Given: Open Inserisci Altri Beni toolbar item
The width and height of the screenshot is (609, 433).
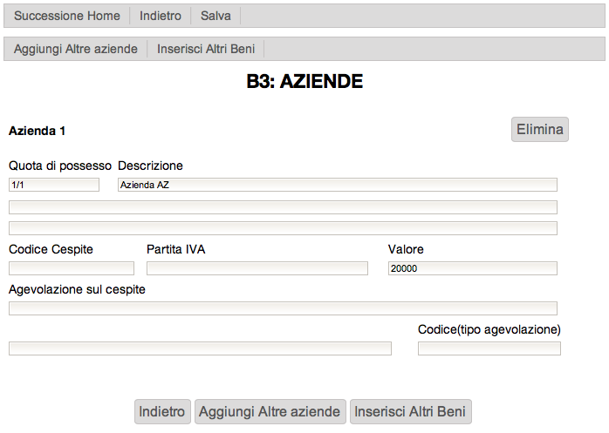Looking at the screenshot, I should tap(206, 49).
